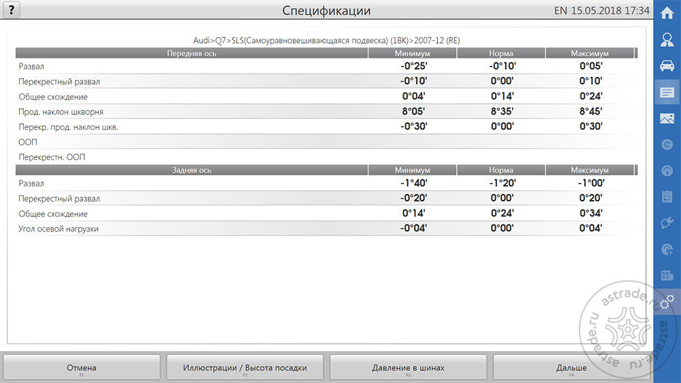This screenshot has height=383, width=681.
Task: Select front axle Перекрестный развал row label
Action: [x=59, y=82]
